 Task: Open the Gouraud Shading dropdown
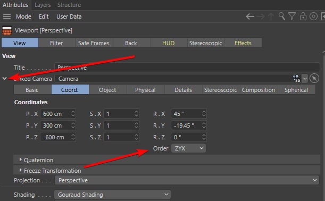tap(112, 195)
